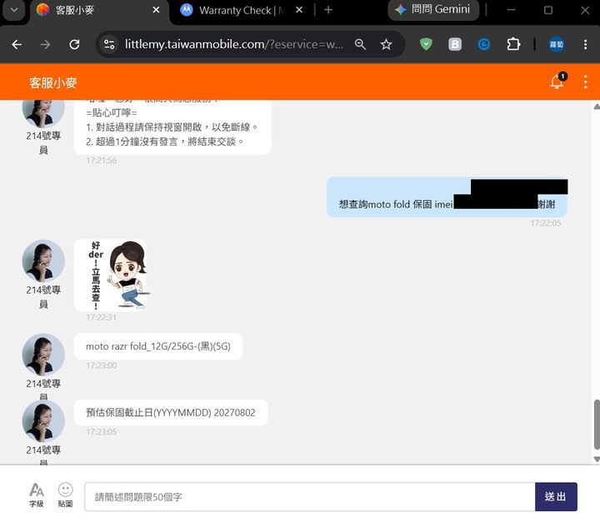Focus the 請簡述問題限50個字 input field

coord(309,497)
